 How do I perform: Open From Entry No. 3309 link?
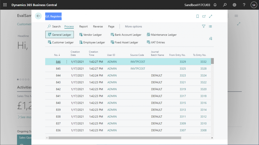pyautogui.click(x=183, y=123)
